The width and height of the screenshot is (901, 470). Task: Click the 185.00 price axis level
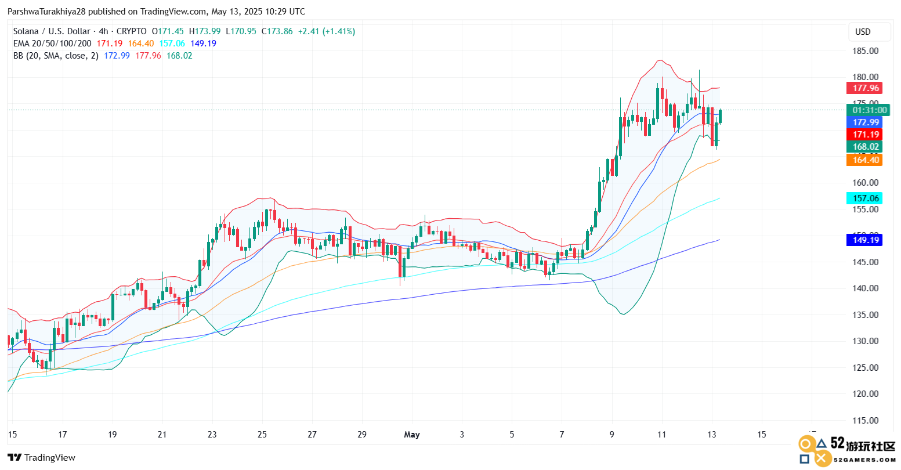coord(866,51)
